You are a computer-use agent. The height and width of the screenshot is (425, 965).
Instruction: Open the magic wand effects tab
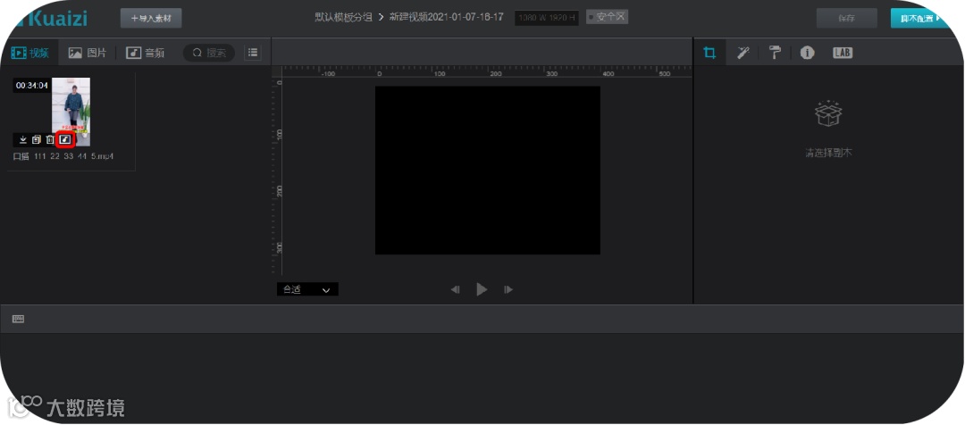pyautogui.click(x=743, y=53)
